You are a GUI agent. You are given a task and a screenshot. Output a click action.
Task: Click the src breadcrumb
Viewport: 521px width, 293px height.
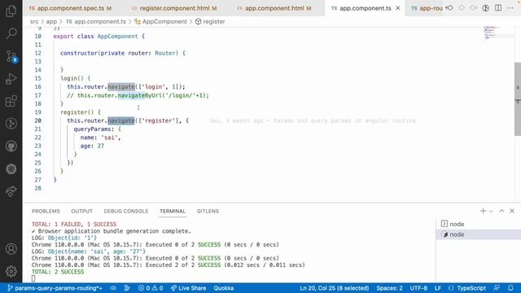(34, 22)
